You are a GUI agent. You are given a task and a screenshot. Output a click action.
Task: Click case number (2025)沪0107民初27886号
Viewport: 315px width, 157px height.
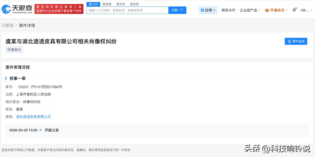39,87
